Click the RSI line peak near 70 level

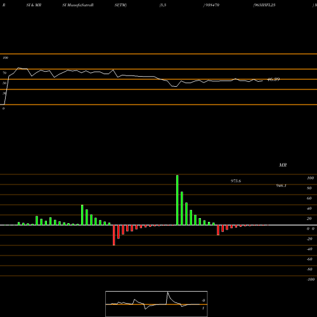tap(18, 68)
